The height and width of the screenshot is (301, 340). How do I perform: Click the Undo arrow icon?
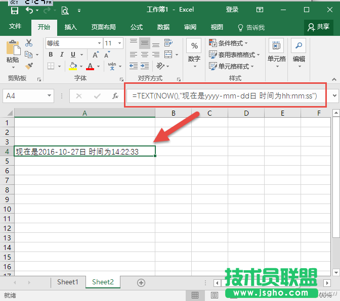(29, 10)
